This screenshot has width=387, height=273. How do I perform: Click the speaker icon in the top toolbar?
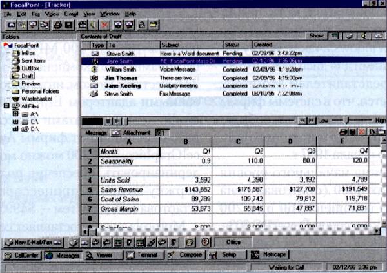tap(94, 25)
